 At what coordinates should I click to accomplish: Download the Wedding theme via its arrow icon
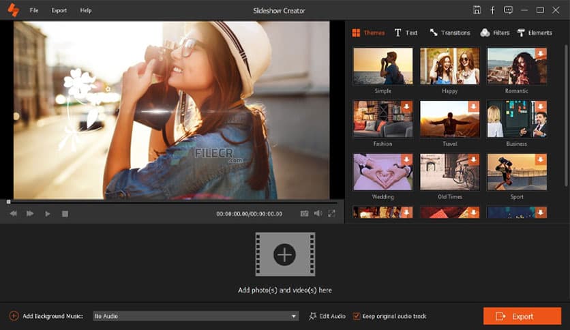tap(407, 160)
